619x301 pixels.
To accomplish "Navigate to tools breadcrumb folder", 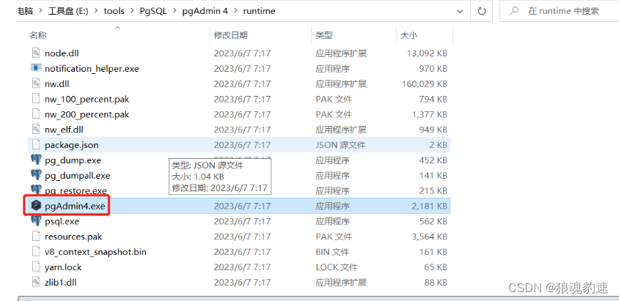I will click(114, 11).
